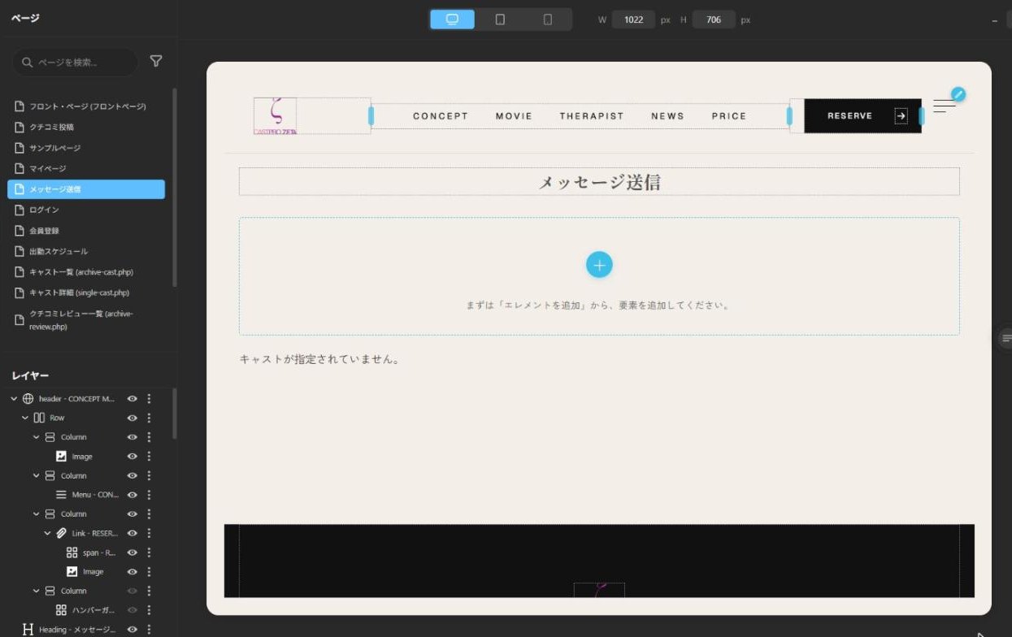This screenshot has width=1012, height=637.
Task: Click NEWS in the navigation menu
Action: coord(667,116)
